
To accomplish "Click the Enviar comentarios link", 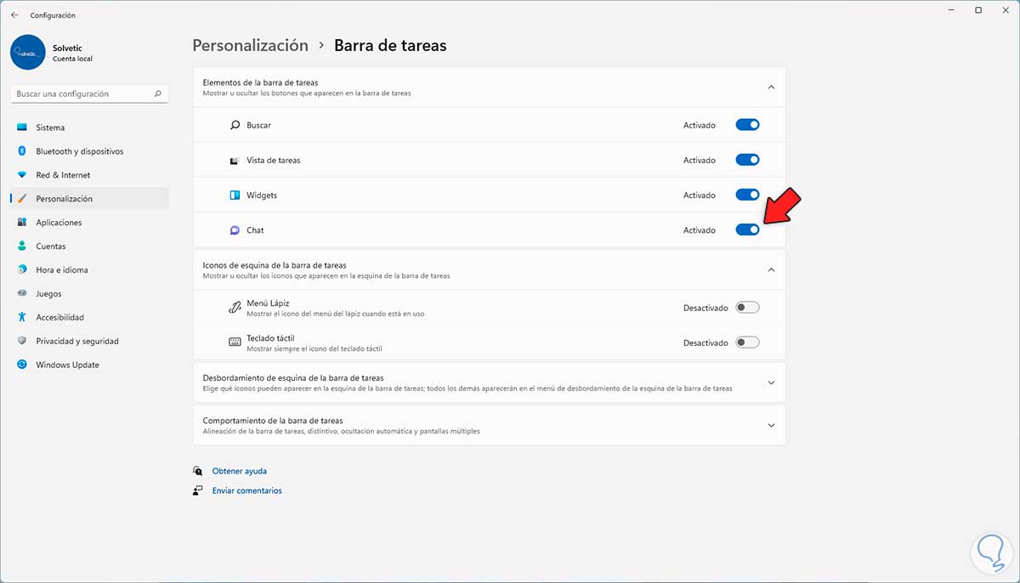I will [x=246, y=490].
